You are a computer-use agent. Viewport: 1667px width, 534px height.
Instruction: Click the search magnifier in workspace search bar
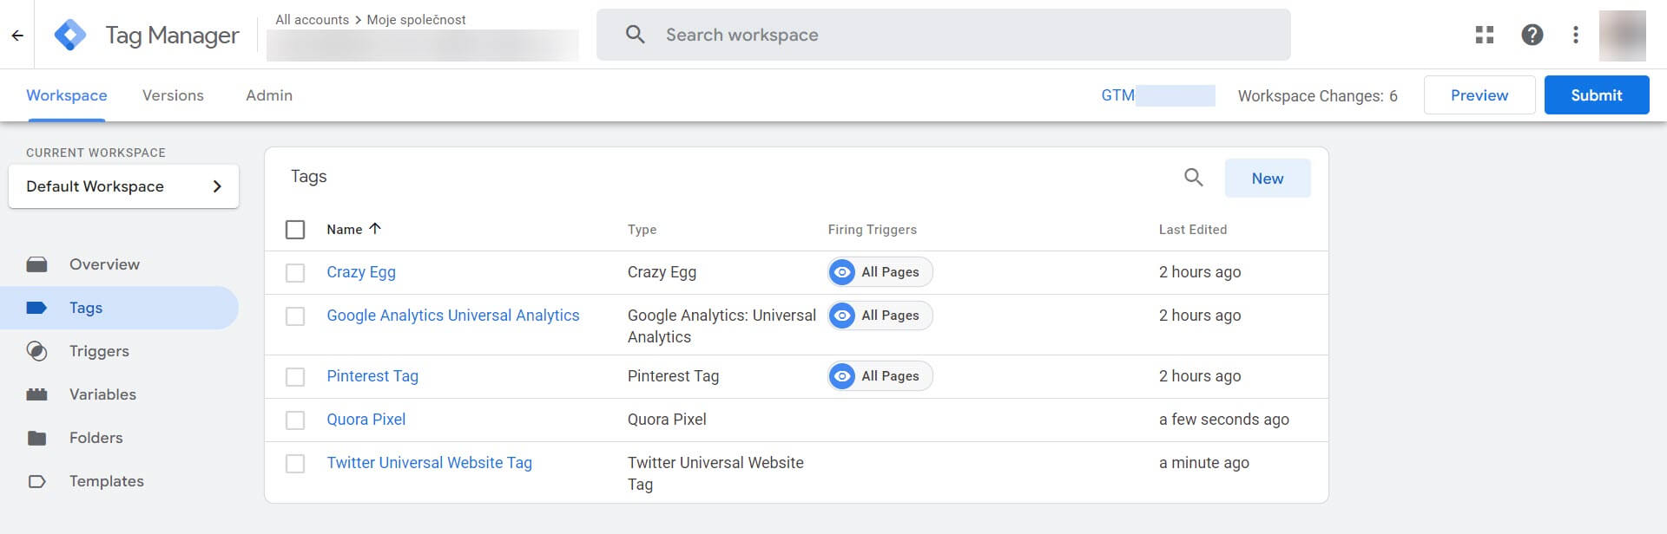click(x=636, y=35)
